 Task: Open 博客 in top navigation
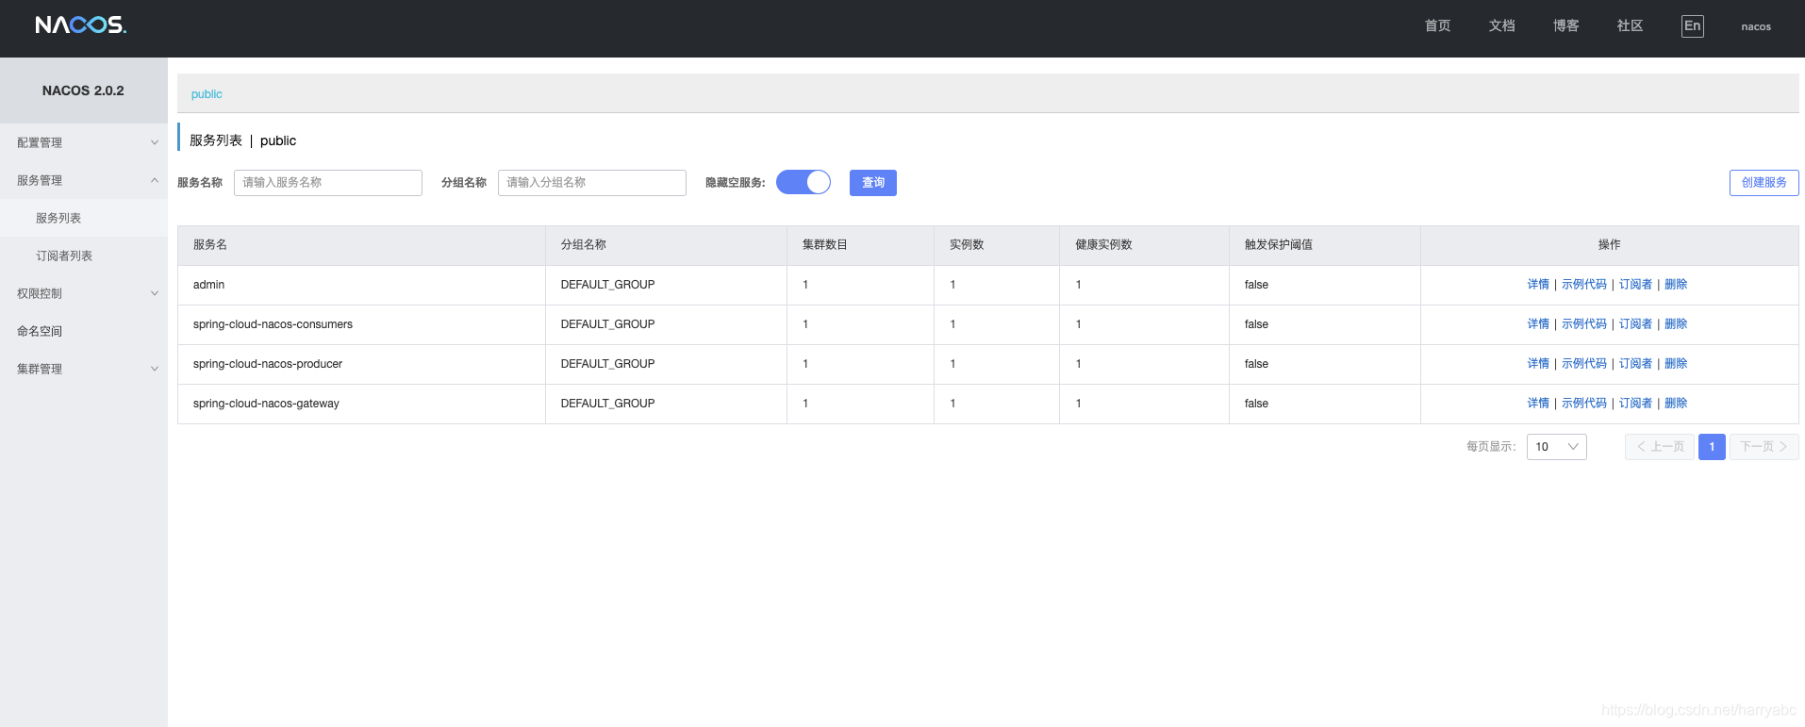[x=1565, y=26]
